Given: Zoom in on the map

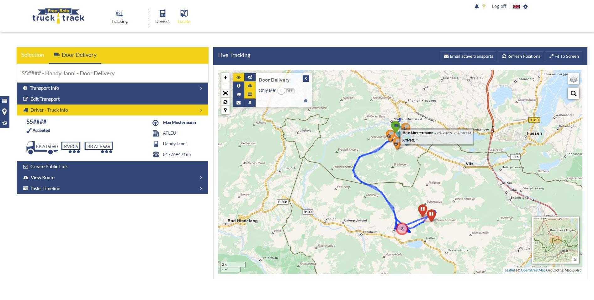Looking at the screenshot, I should coord(225,77).
